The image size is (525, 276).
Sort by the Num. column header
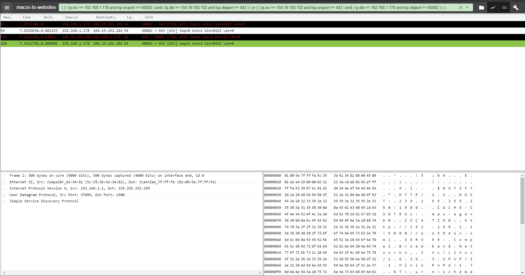(x=8, y=17)
